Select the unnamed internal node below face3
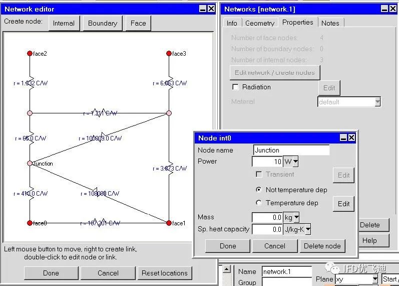The width and height of the screenshot is (399, 286). click(169, 113)
